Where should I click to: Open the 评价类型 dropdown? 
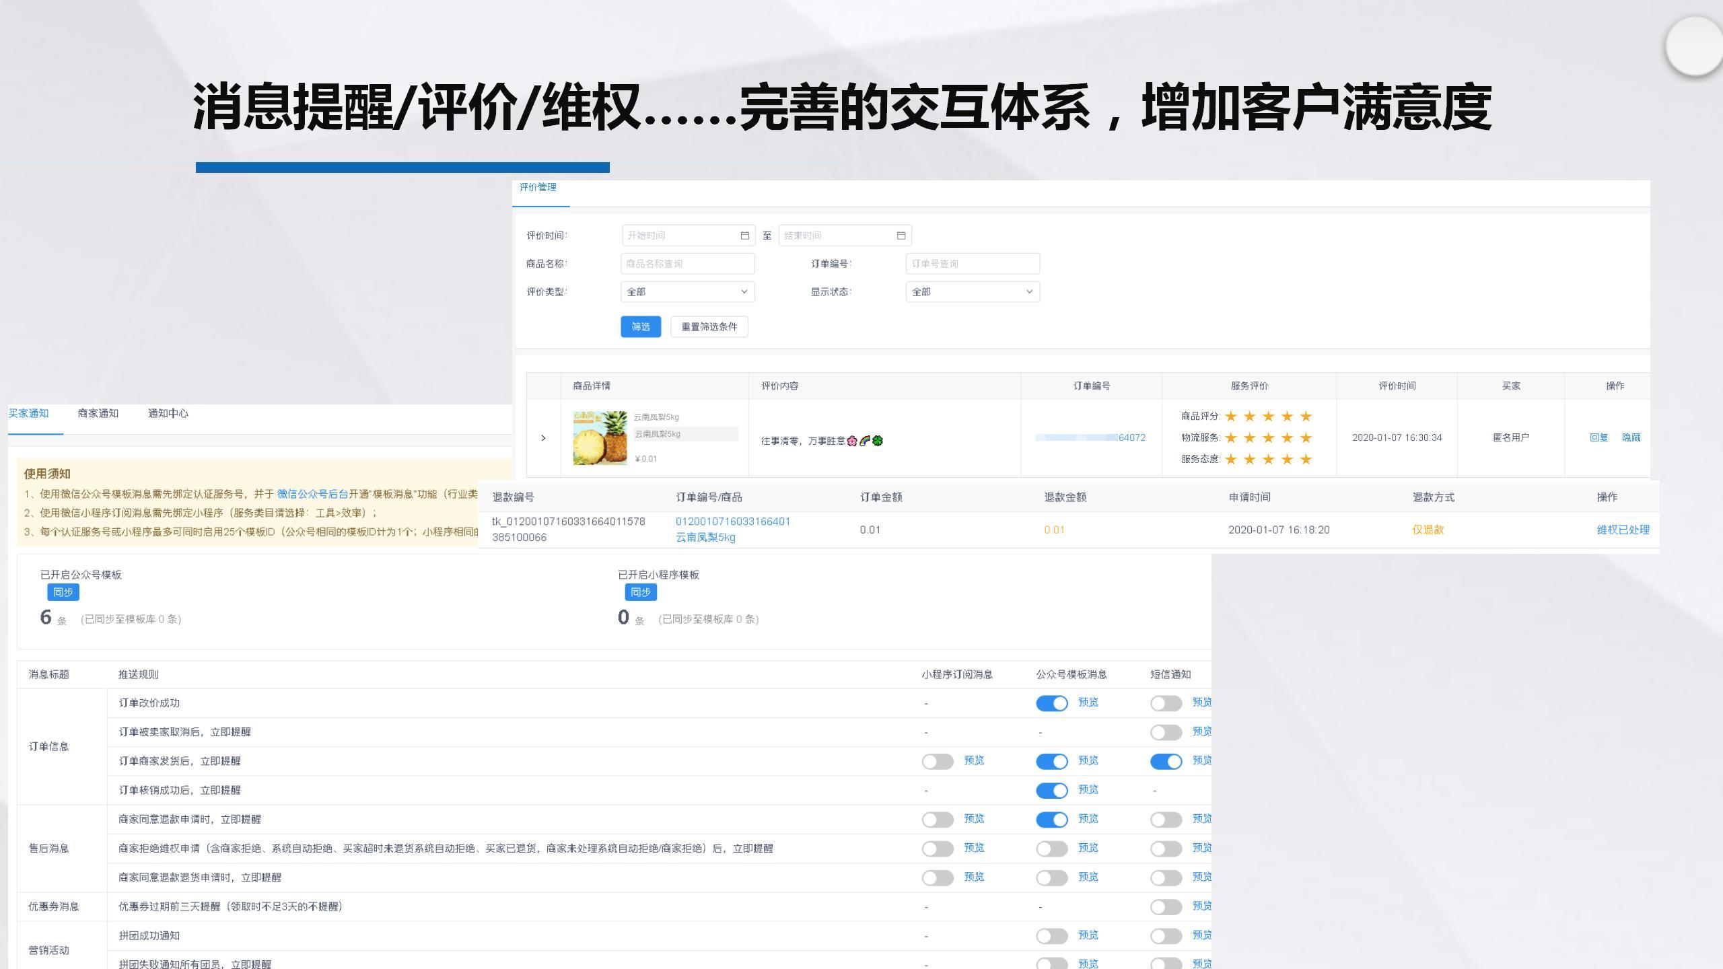pos(687,291)
